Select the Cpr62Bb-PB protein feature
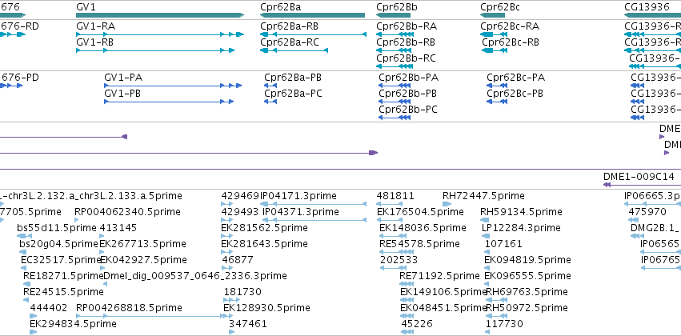This screenshot has height=336, width=681. [395, 102]
